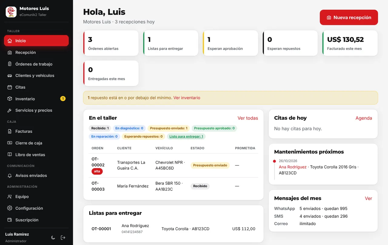Open the Ana Rodríguez link in Mantenimientos próximos
The height and width of the screenshot is (245, 388).
click(x=293, y=167)
